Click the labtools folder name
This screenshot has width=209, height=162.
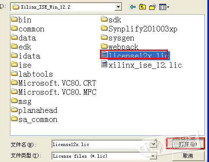[x=35, y=74]
